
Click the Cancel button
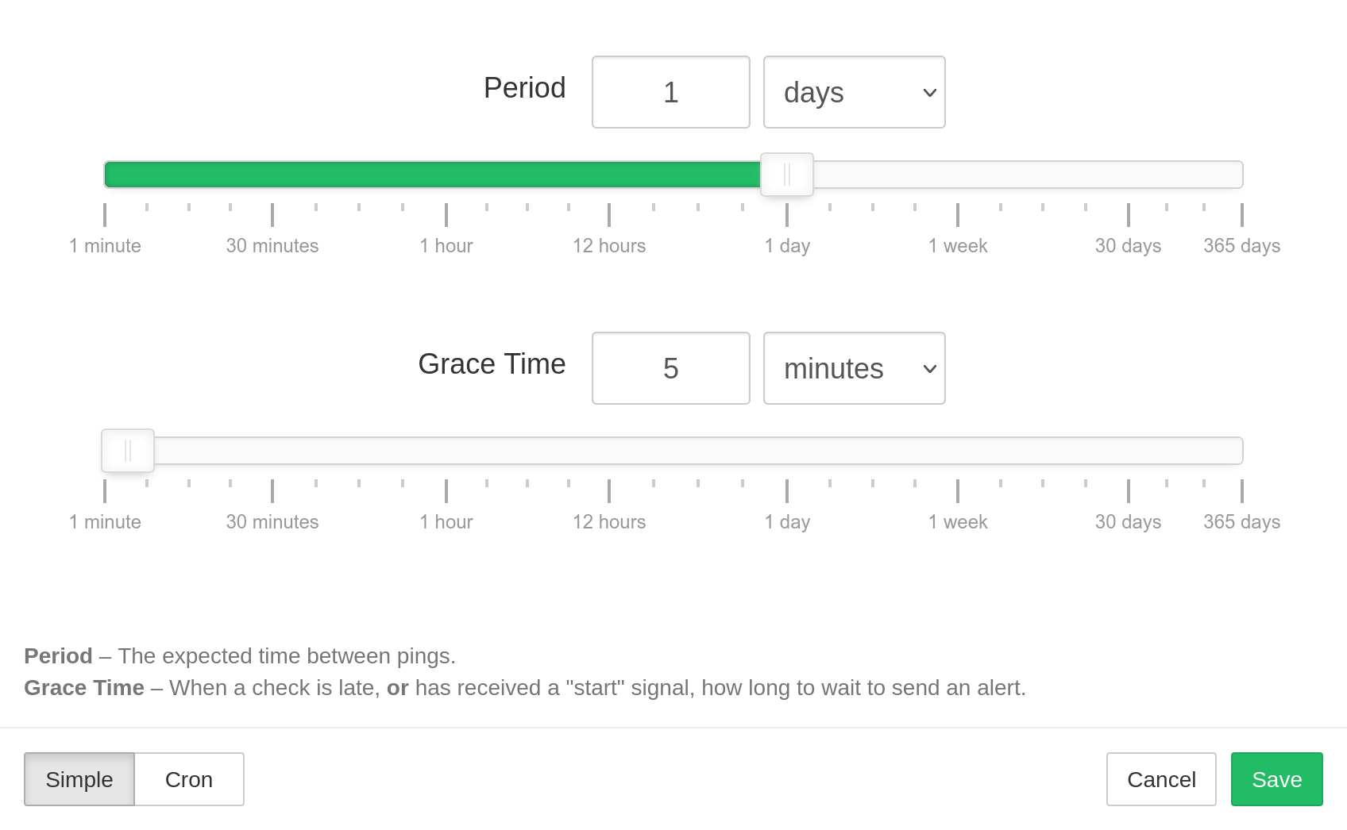[1161, 779]
